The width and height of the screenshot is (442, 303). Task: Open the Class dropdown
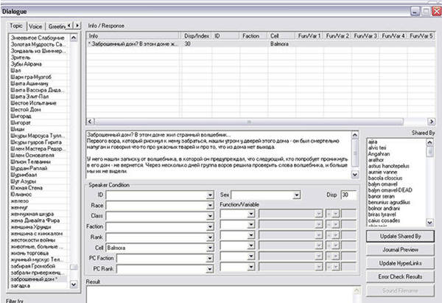pos(208,217)
